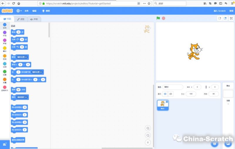The height and width of the screenshot is (149, 235).
Task: Open the add extension button
Action: pyautogui.click(x=5, y=144)
